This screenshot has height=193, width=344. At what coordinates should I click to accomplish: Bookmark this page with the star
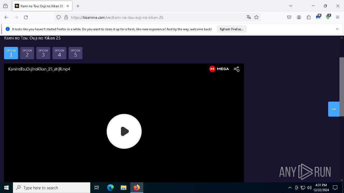coord(256,17)
